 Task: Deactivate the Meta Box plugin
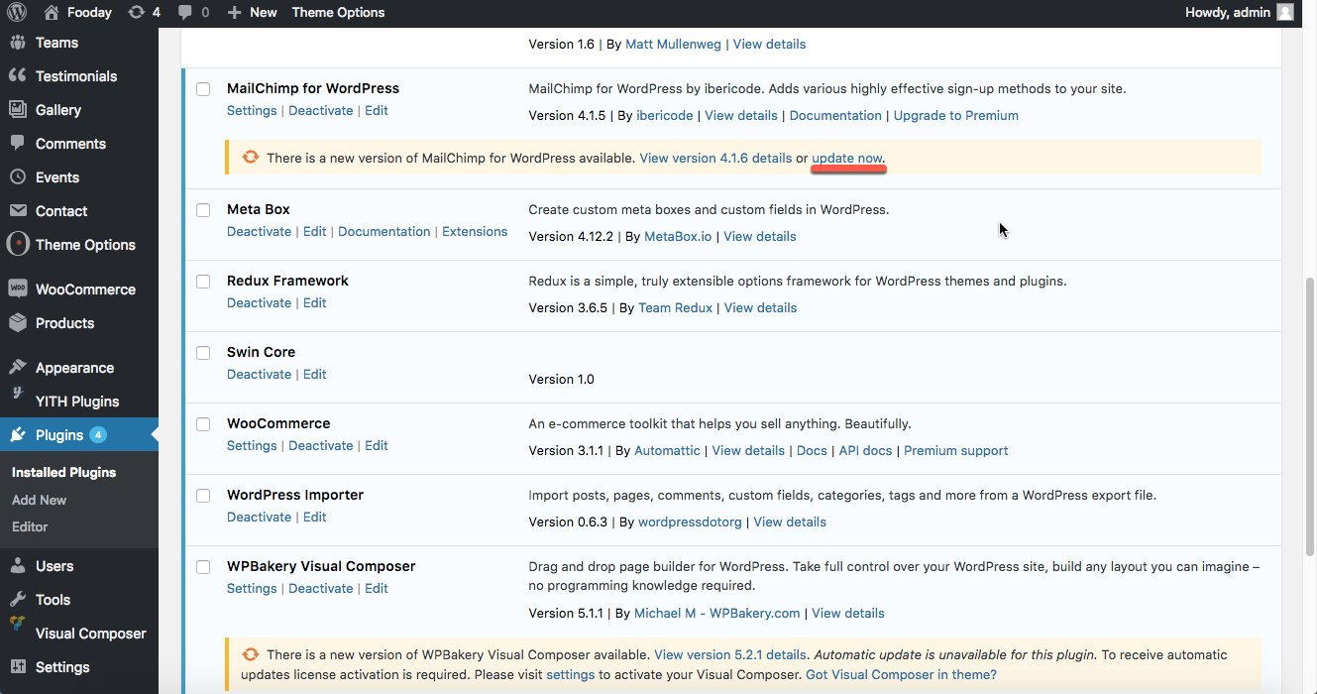(x=260, y=232)
